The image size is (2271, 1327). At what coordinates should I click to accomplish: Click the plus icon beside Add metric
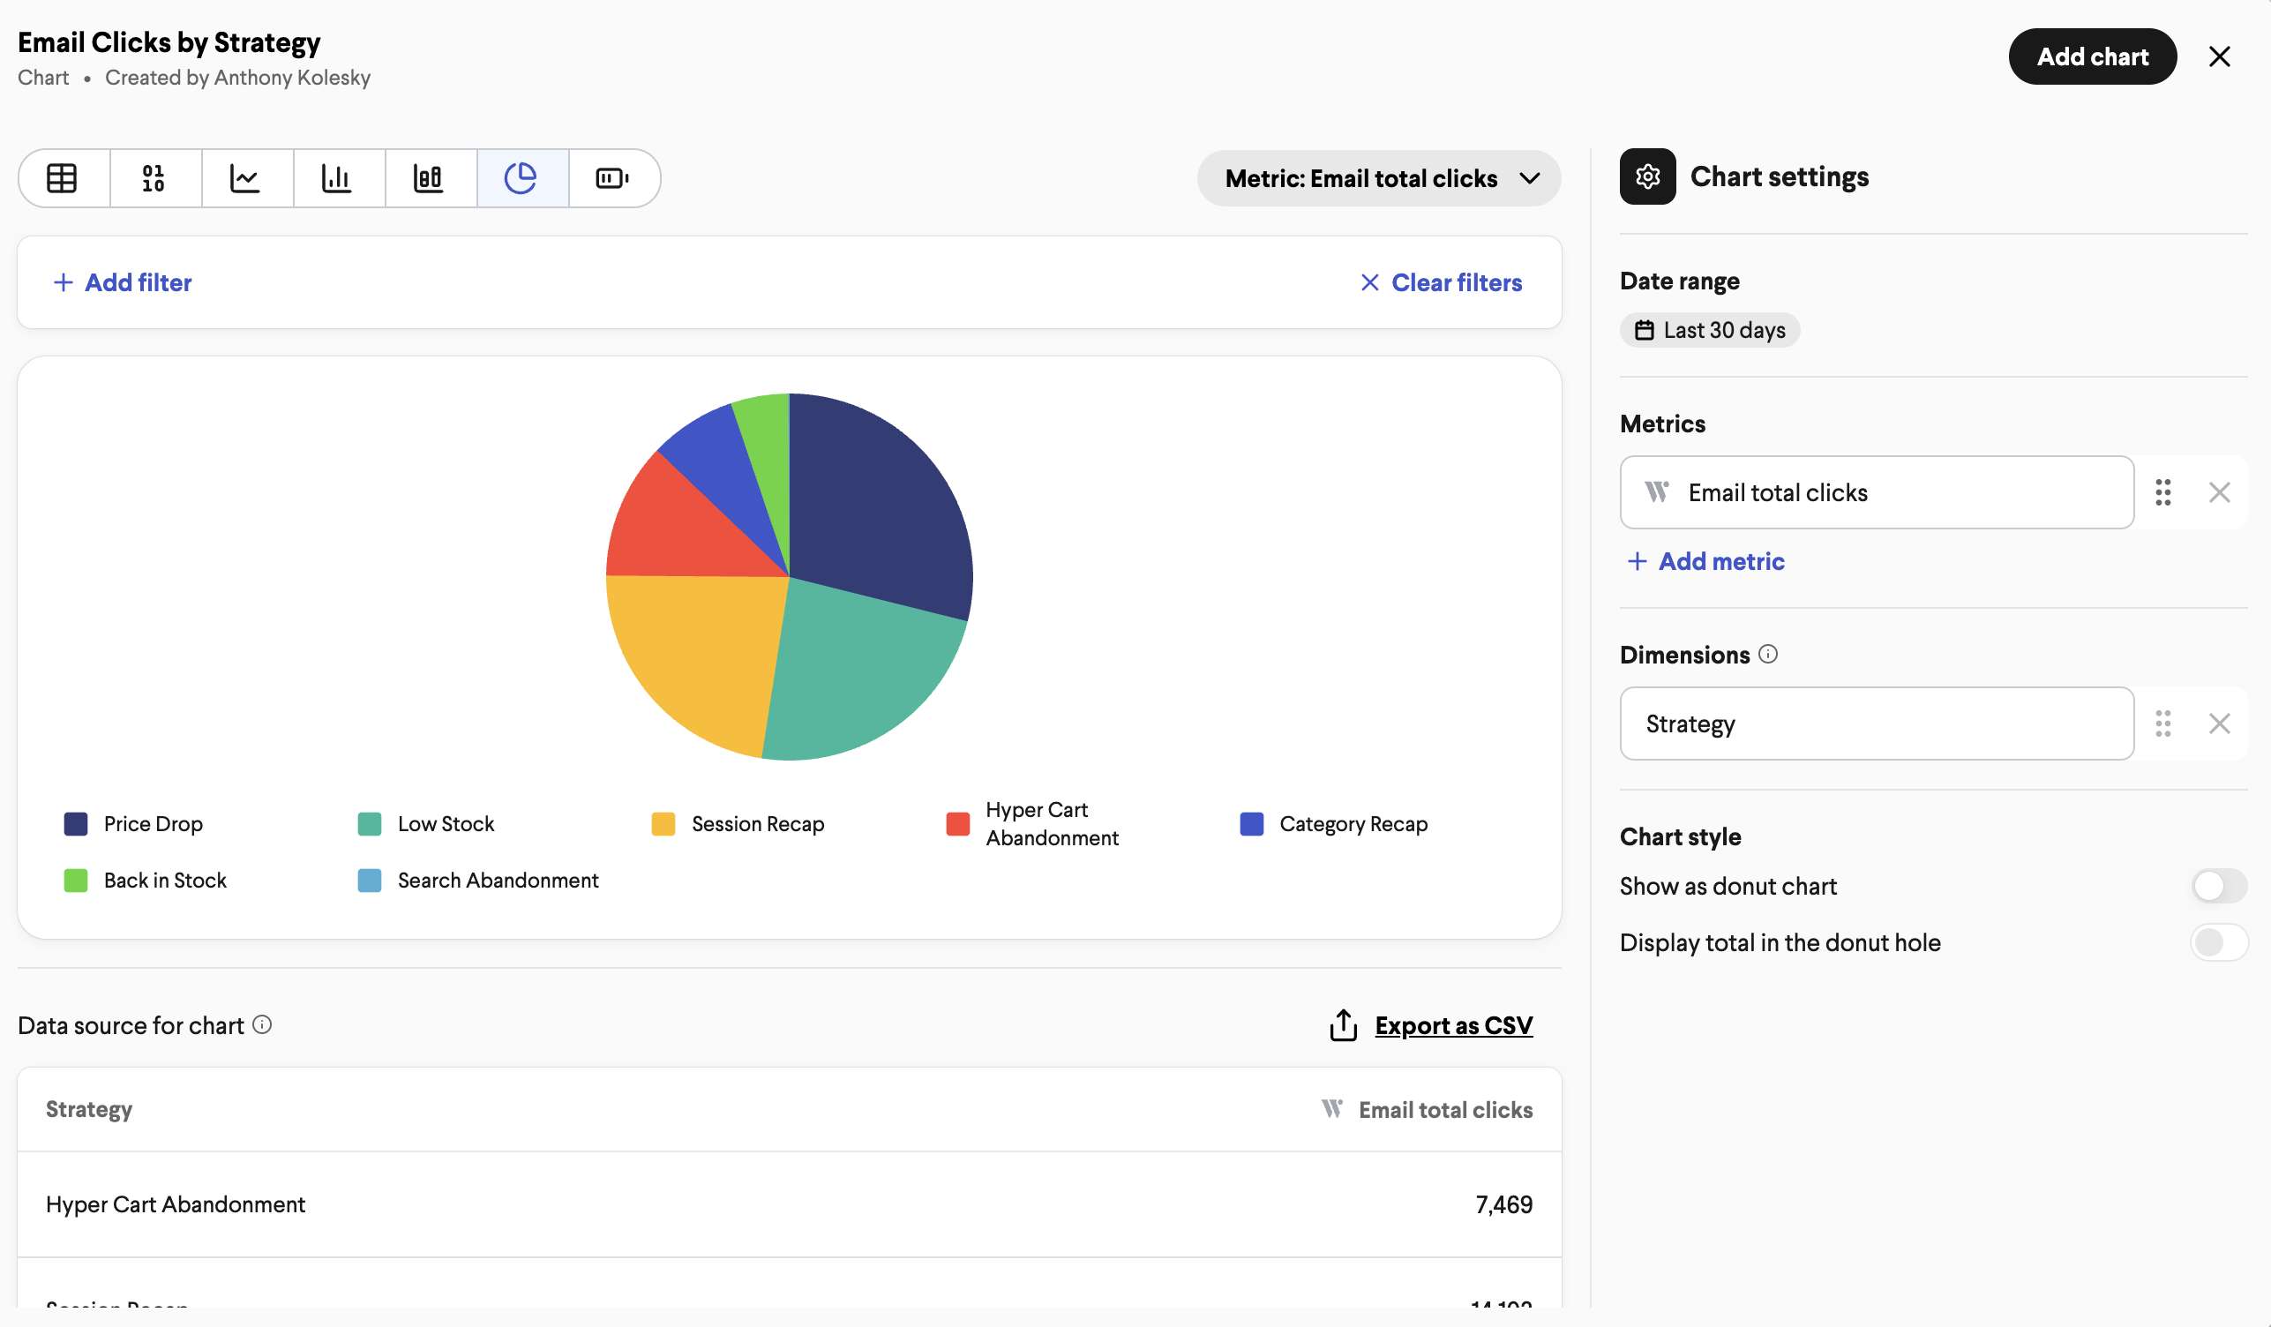[x=1638, y=561]
